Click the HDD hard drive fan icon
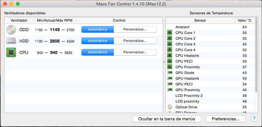This screenshot has width=262, height=127. click(11, 41)
